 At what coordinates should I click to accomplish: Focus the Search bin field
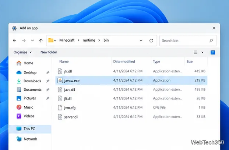click(x=188, y=41)
